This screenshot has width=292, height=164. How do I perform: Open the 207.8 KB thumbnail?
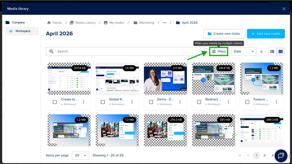[x=69, y=79]
